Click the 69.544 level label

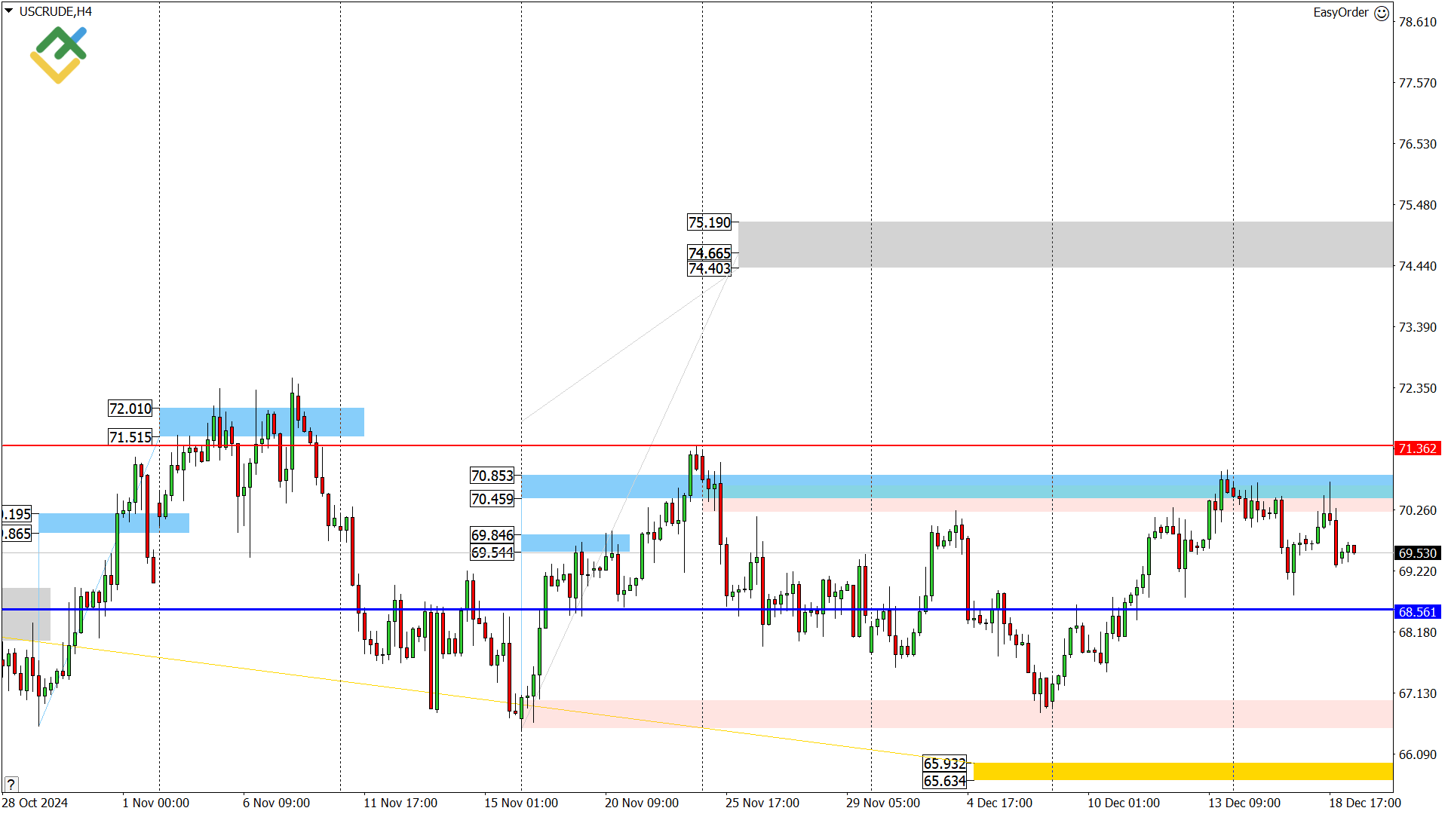point(492,552)
